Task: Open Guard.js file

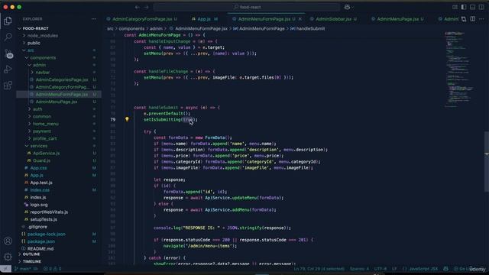Action: [x=41, y=160]
